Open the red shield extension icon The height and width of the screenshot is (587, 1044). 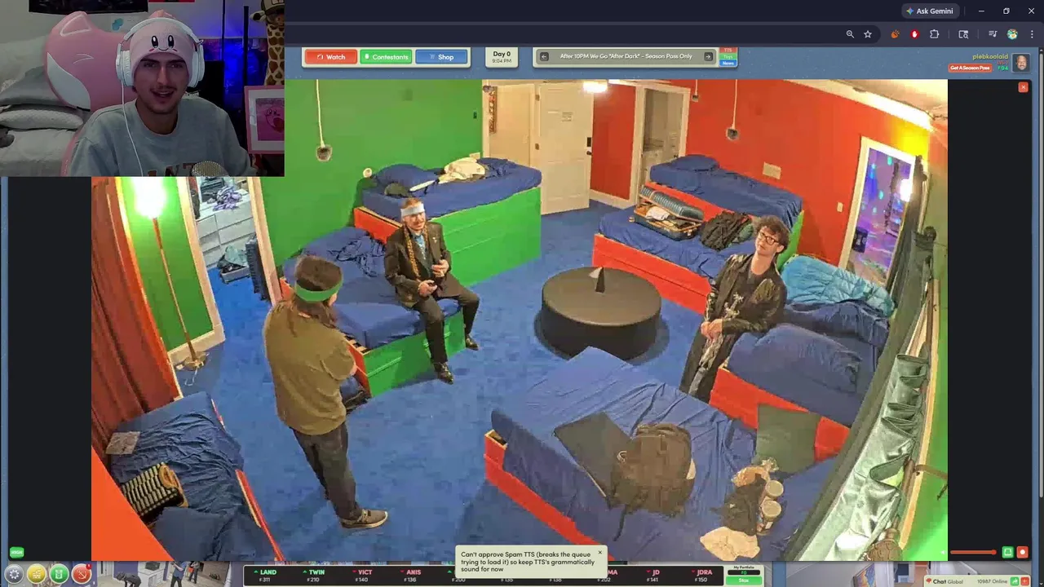(914, 34)
